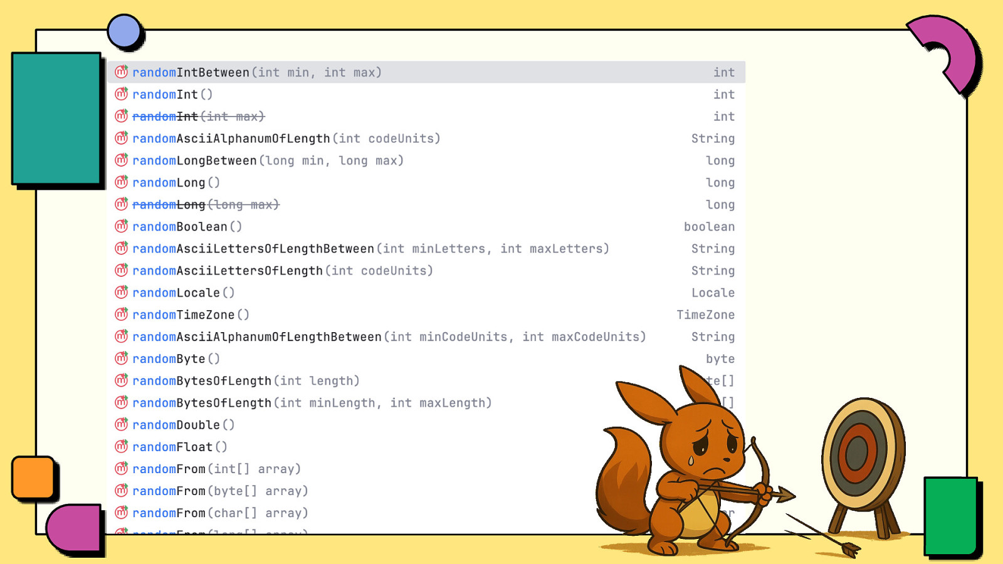The image size is (1003, 564).
Task: Select the randomFloat() completion
Action: tap(426, 447)
